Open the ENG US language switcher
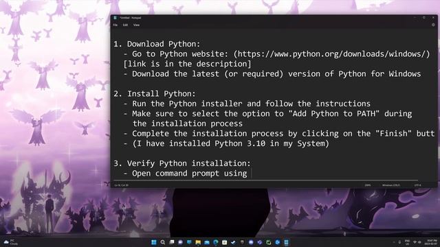This screenshot has height=247, width=440. coord(407,242)
